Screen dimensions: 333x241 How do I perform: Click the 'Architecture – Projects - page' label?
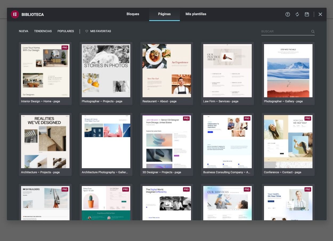[40, 172]
